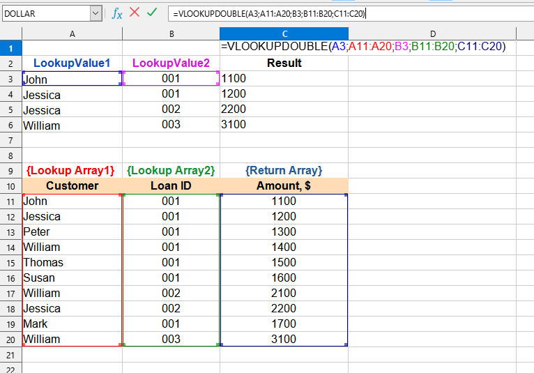The image size is (534, 373).
Task: Select the highlighted column C header
Action: coord(284,33)
